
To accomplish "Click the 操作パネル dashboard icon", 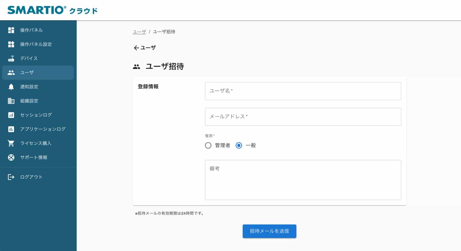I will tap(11, 30).
